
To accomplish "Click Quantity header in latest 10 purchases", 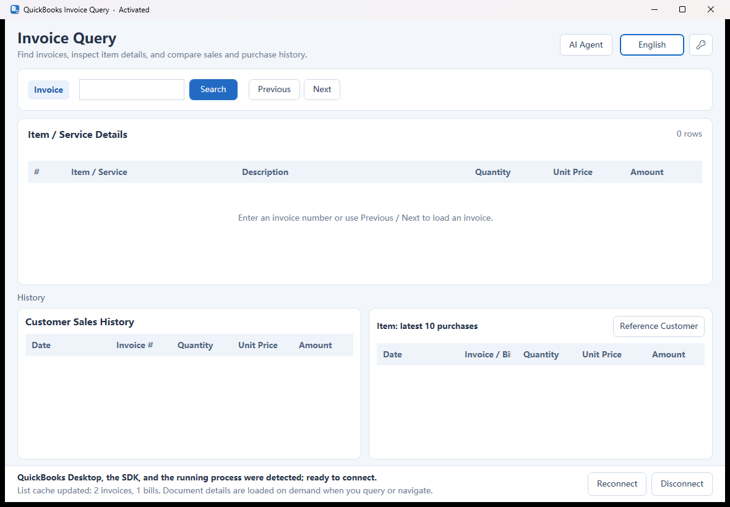I will [x=541, y=354].
